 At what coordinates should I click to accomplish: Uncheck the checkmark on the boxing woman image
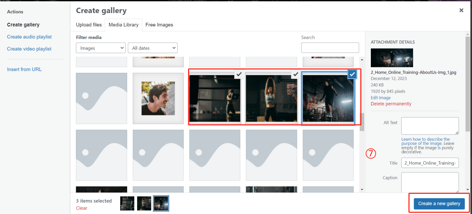pyautogui.click(x=239, y=74)
